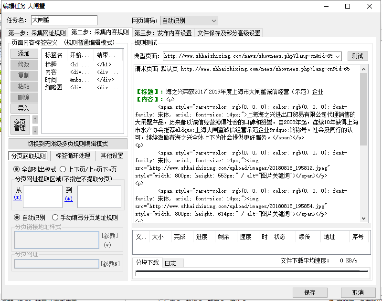Move the tag up with the up arrow

pyautogui.click(x=35, y=120)
